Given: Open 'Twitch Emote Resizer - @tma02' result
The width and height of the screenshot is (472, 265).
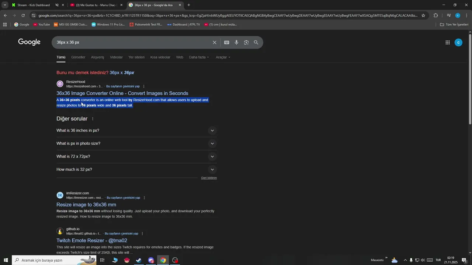Looking at the screenshot, I should 92,241.
